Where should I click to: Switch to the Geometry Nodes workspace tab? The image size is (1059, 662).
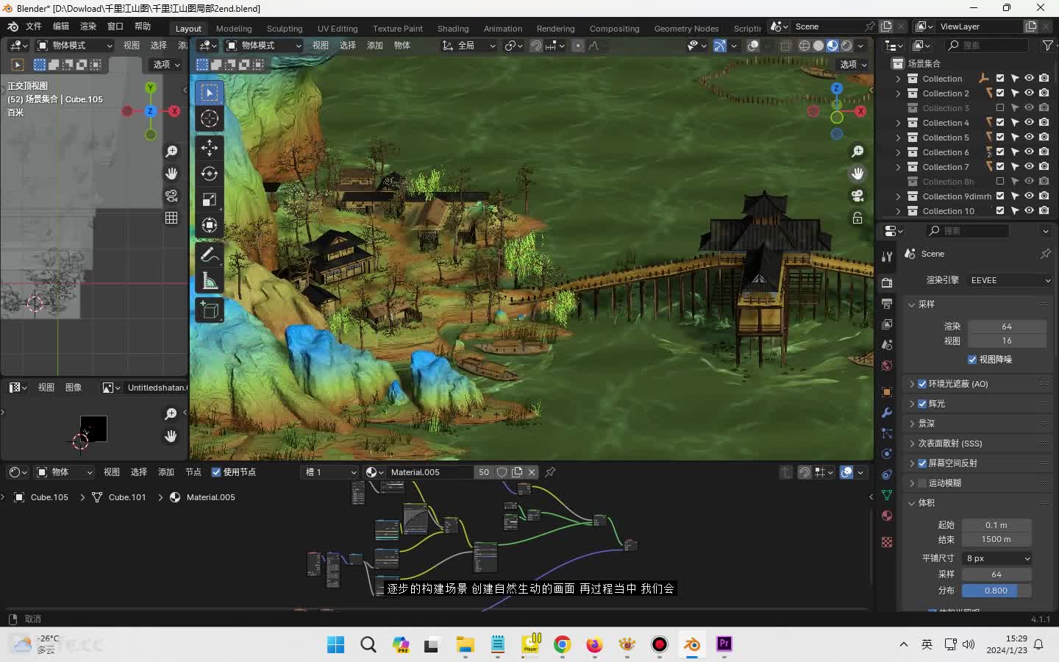coord(686,29)
